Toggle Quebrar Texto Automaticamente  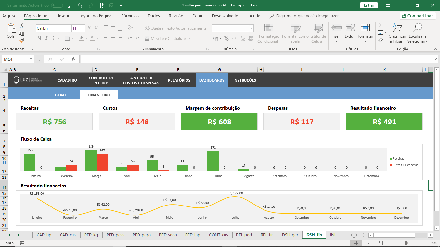click(x=176, y=28)
